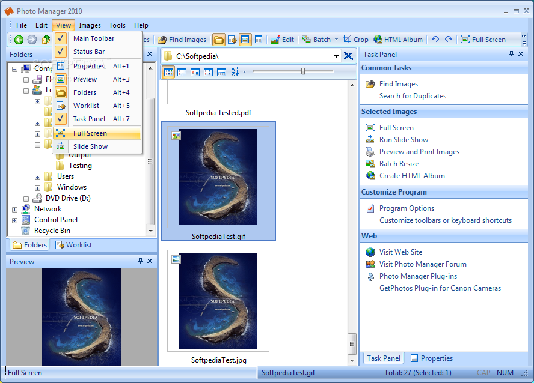Expand the Control Panel tree node

click(x=14, y=220)
